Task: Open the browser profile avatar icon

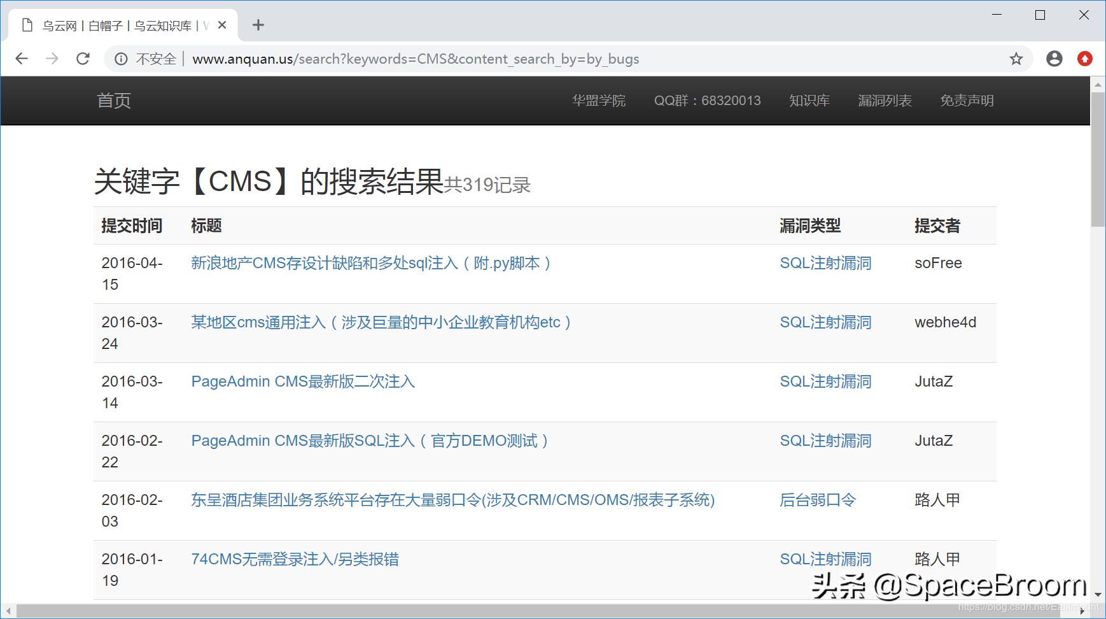Action: (1054, 59)
